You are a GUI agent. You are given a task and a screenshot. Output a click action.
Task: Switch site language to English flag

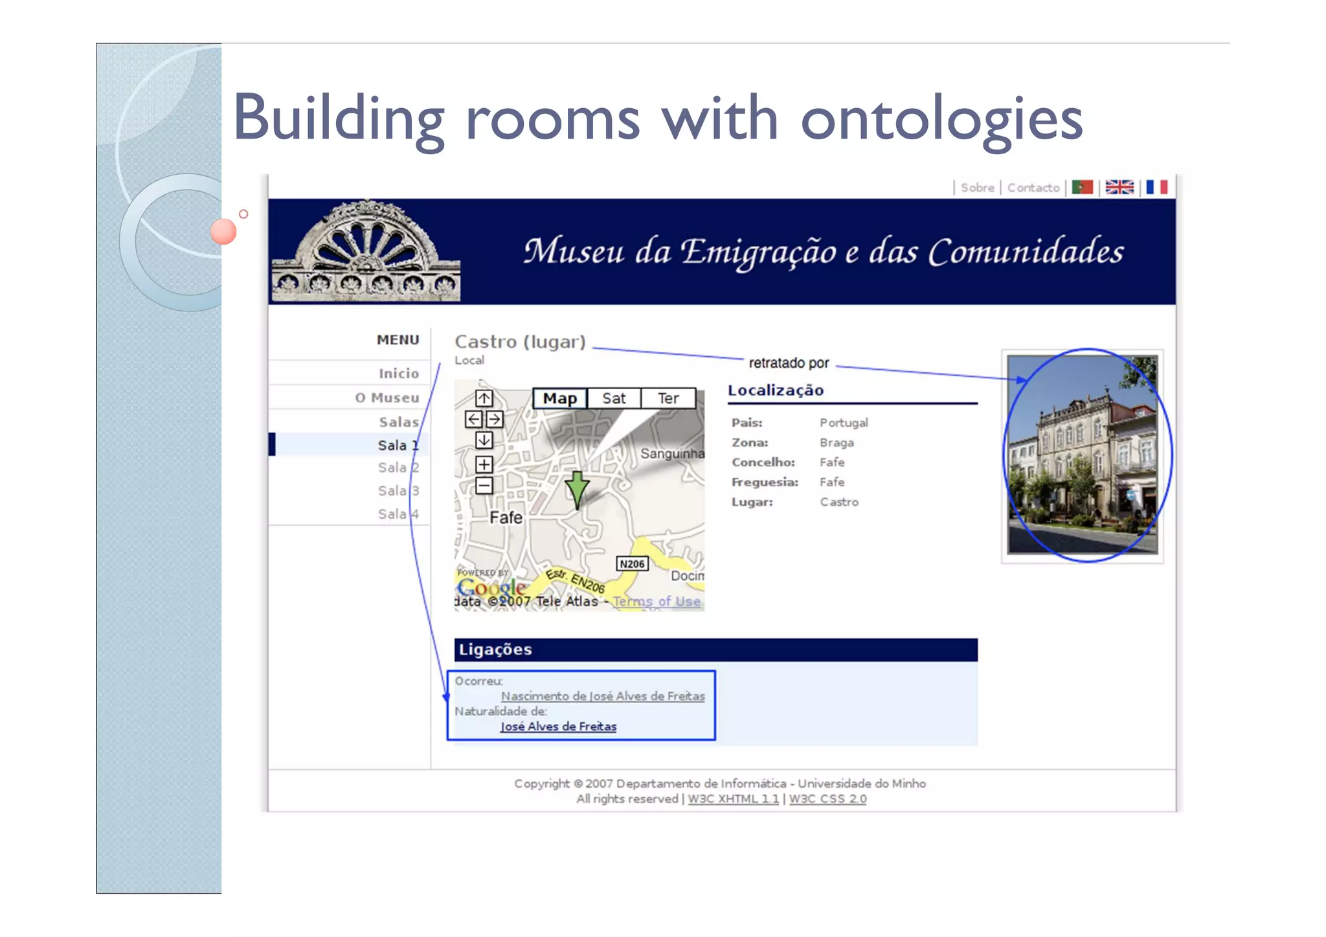[1119, 187]
